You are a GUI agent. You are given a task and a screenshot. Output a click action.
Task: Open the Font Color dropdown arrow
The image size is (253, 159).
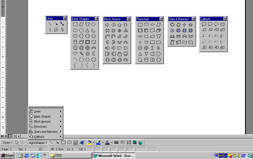point(112,143)
